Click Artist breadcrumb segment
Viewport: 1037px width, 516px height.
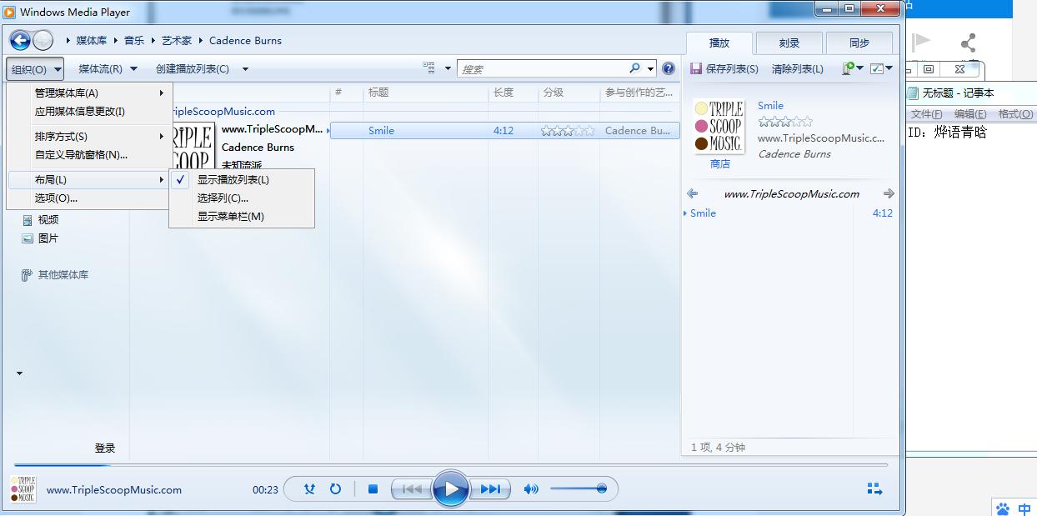(177, 40)
